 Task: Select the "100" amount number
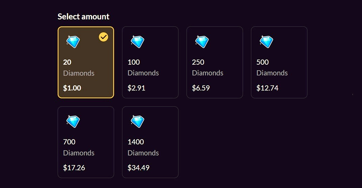[134, 62]
